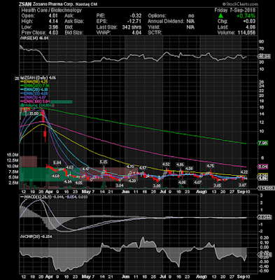Click the green up-arrow change indicator
The width and height of the screenshot is (275, 280).
click(x=220, y=16)
